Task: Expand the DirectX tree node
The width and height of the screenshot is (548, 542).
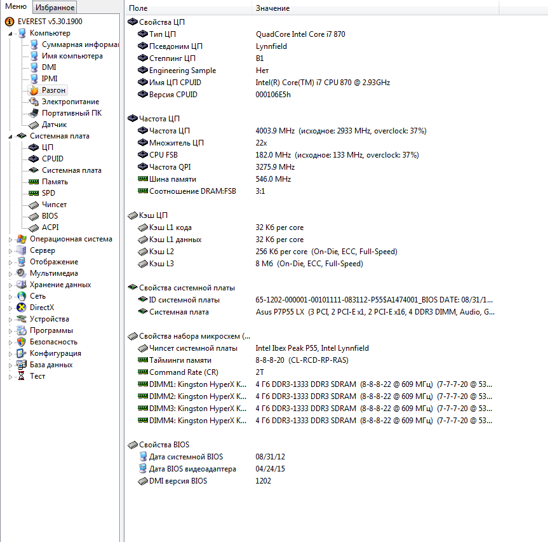Action: [x=11, y=308]
